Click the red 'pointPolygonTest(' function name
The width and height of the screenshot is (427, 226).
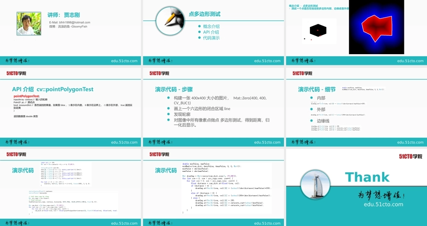click(x=26, y=96)
